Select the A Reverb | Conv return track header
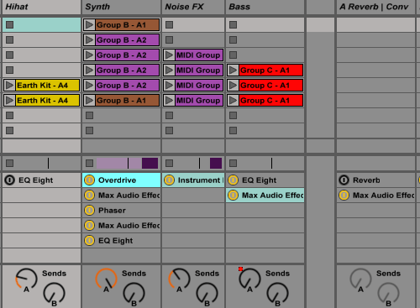Screen dimensions: 420x308 click(x=375, y=7)
